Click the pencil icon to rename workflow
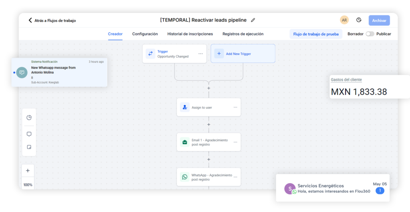 pos(253,20)
